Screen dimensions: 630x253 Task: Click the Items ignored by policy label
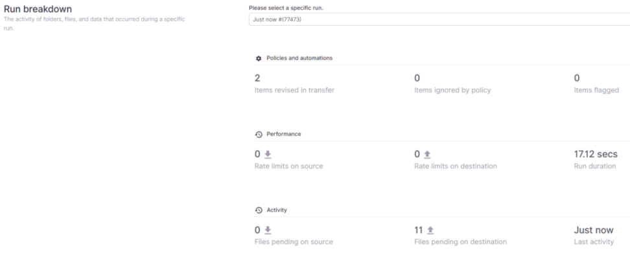coord(452,90)
